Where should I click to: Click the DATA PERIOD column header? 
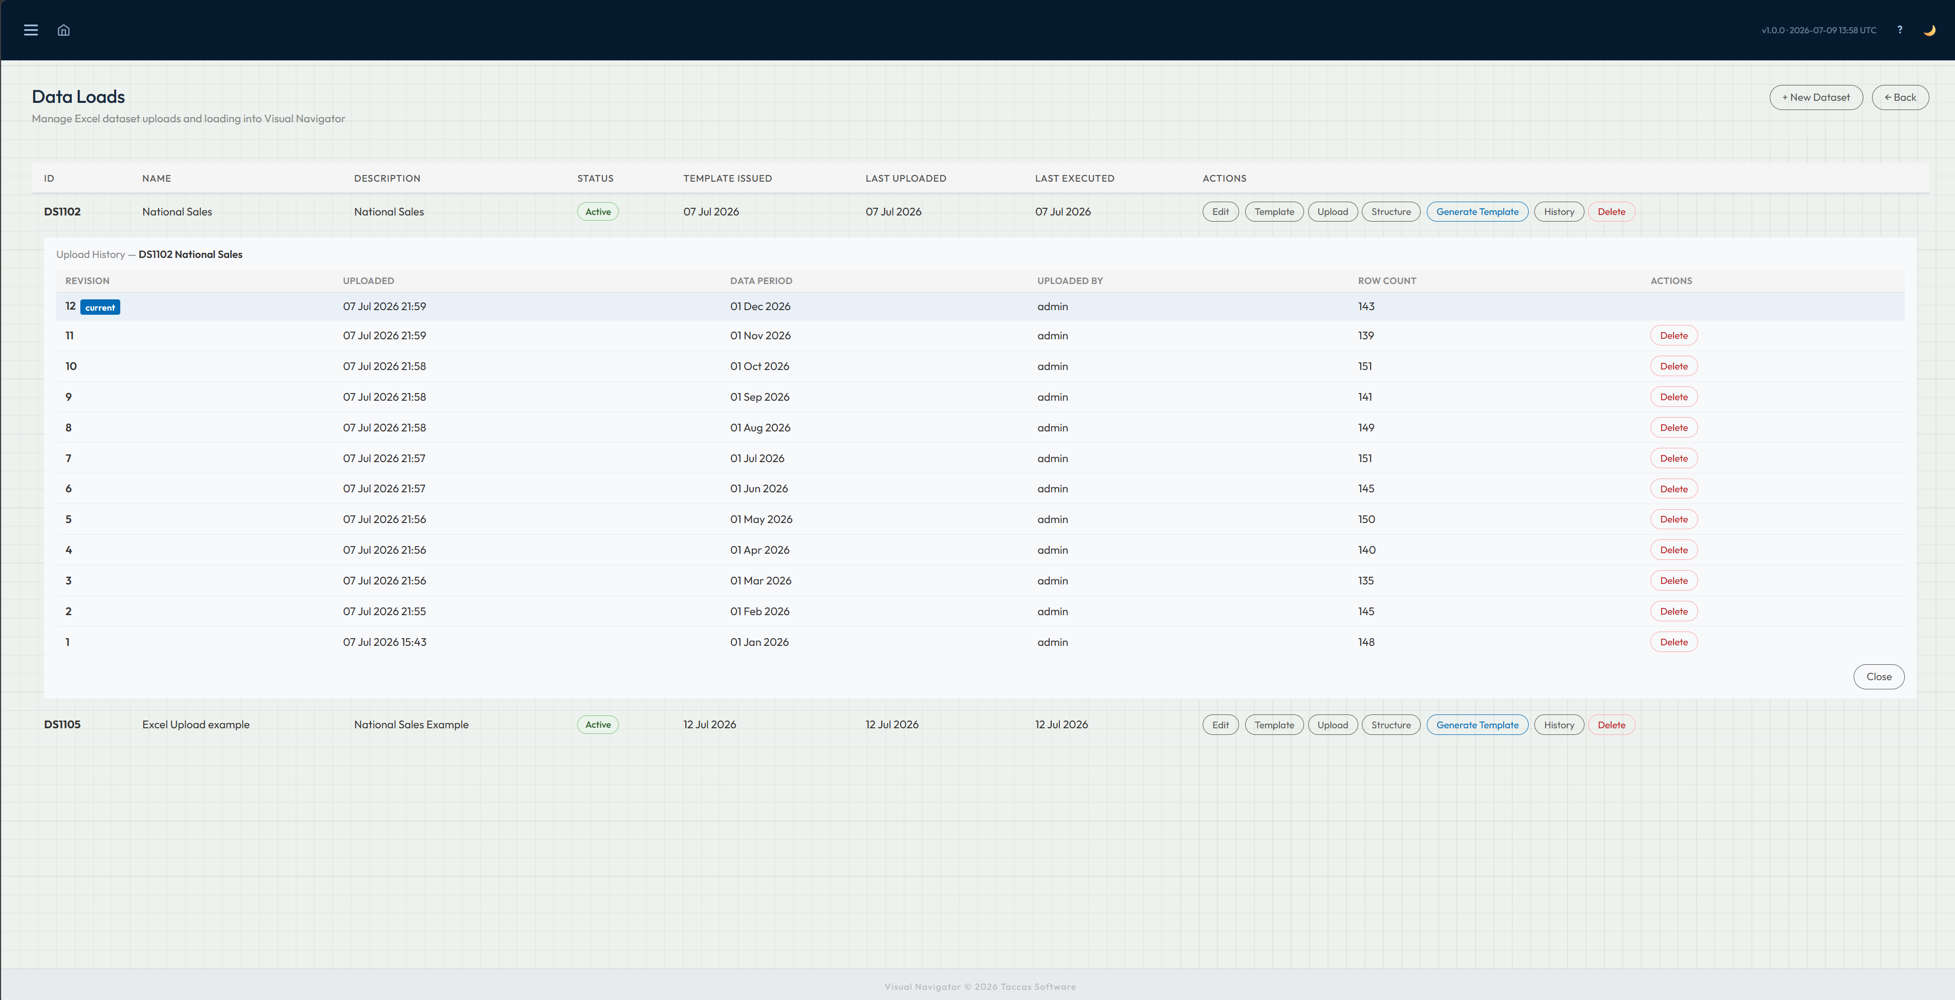761,281
